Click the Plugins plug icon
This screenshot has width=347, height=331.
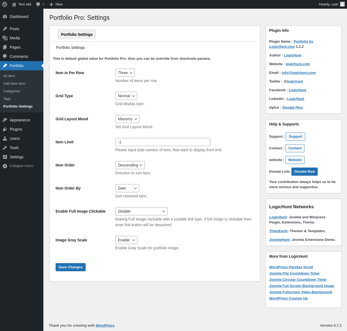pyautogui.click(x=5, y=129)
